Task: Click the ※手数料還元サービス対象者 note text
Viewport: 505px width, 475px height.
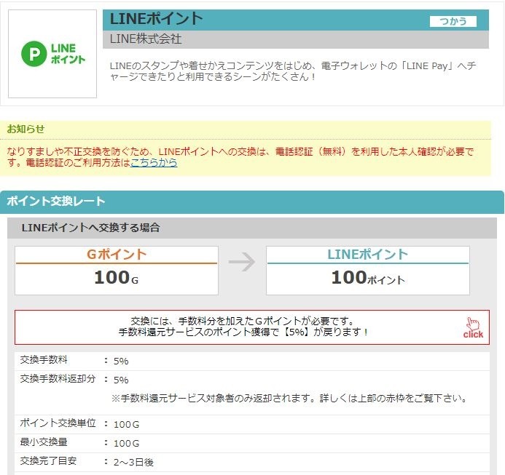Action: click(289, 399)
